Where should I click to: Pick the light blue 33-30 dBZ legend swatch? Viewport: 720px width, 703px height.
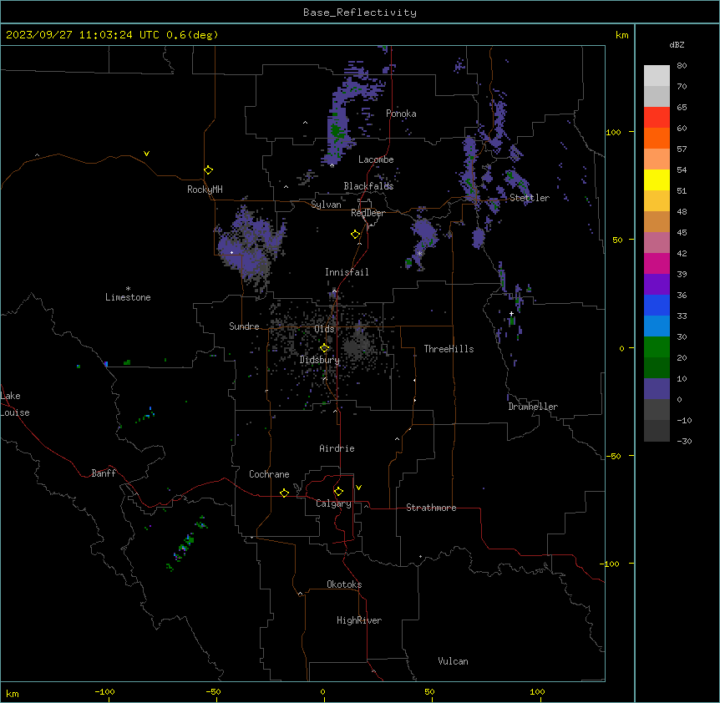point(657,326)
